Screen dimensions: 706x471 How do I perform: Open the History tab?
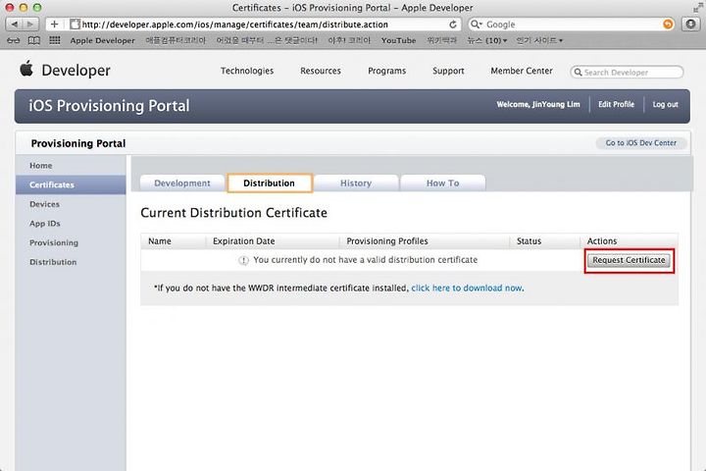tap(356, 183)
